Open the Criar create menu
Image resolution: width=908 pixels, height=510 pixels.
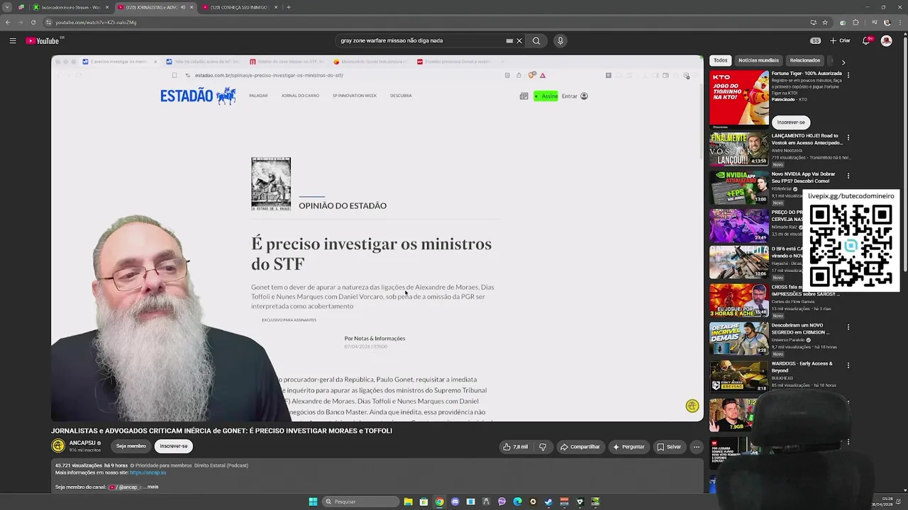click(x=840, y=41)
